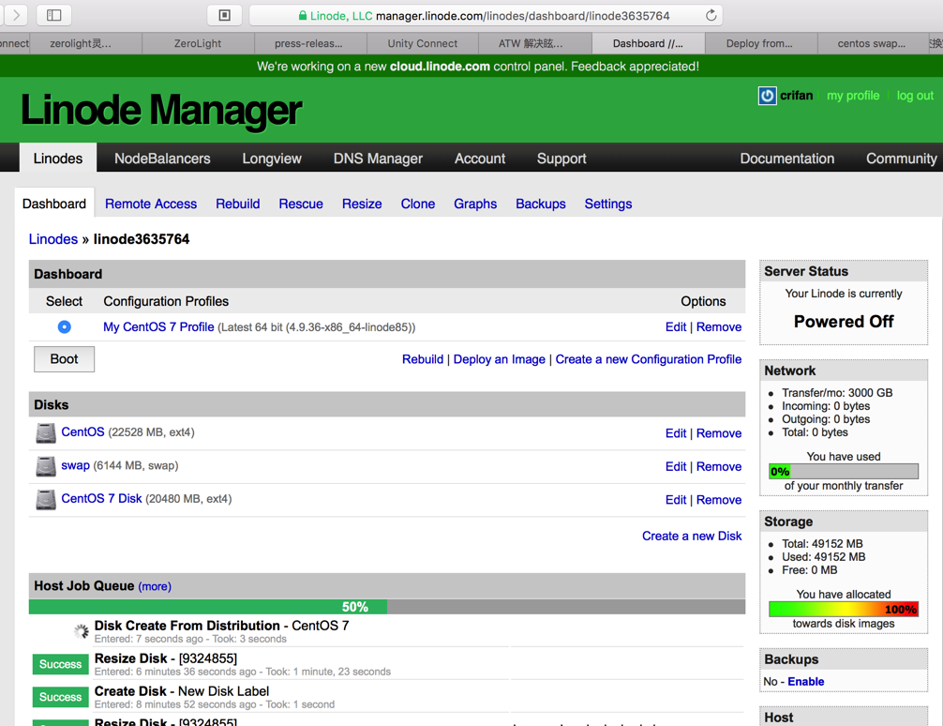Click the Linodes breadcrumb link
943x726 pixels.
pyautogui.click(x=52, y=239)
